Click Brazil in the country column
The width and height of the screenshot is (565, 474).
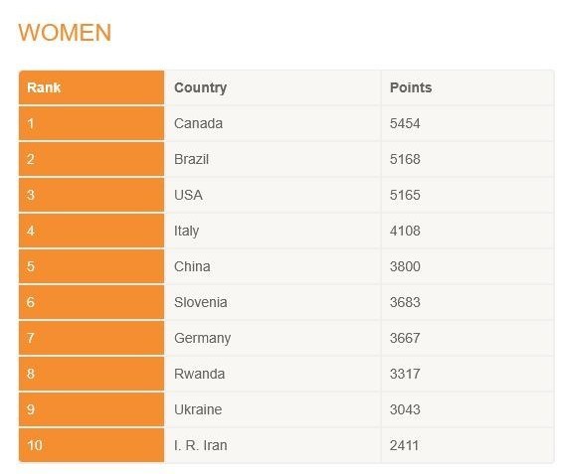[x=191, y=159]
